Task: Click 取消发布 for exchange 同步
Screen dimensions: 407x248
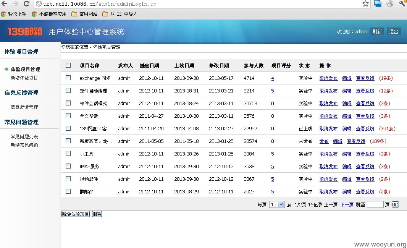Action: pyautogui.click(x=328, y=78)
